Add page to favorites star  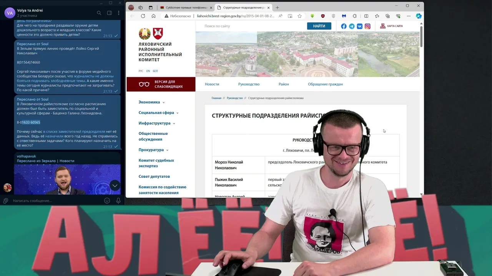299,16
